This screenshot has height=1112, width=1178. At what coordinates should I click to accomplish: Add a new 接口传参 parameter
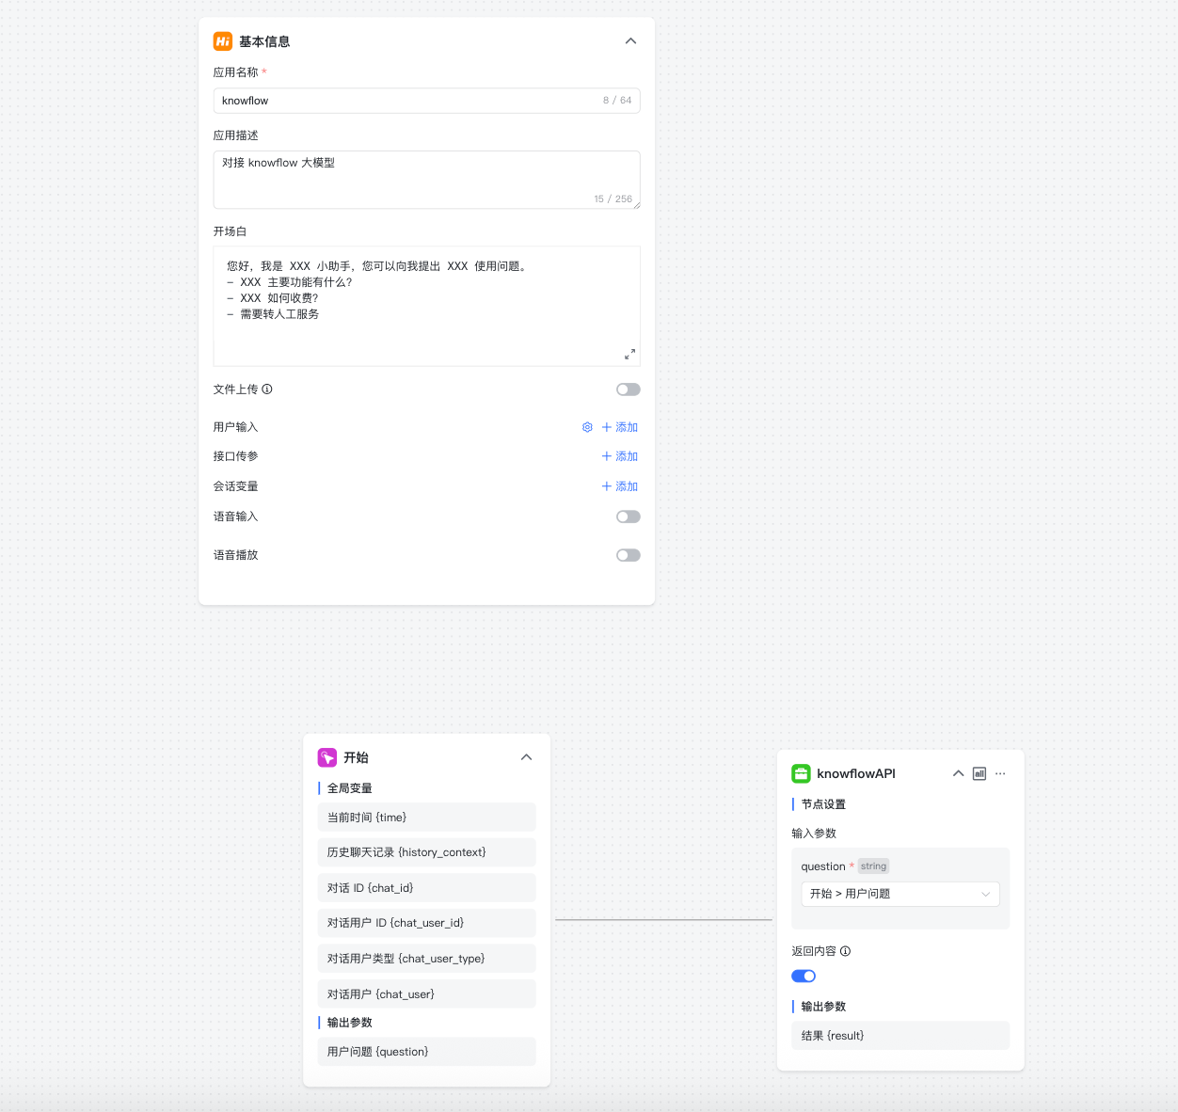click(620, 456)
